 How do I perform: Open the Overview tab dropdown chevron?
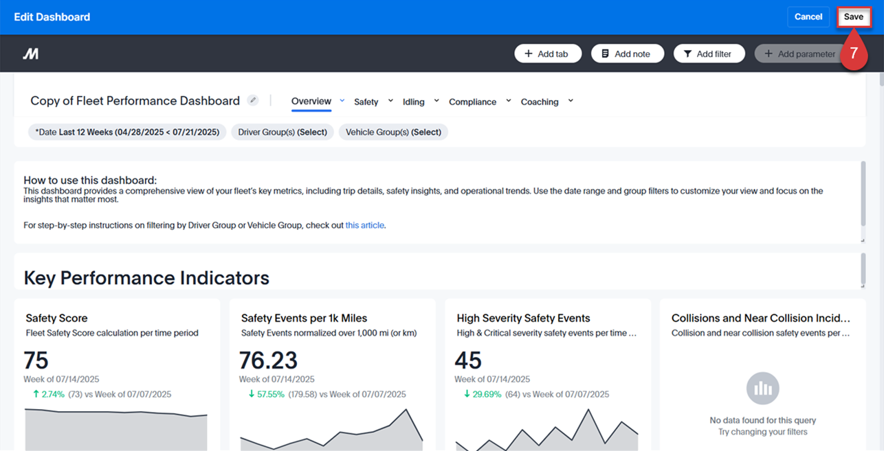click(x=342, y=100)
